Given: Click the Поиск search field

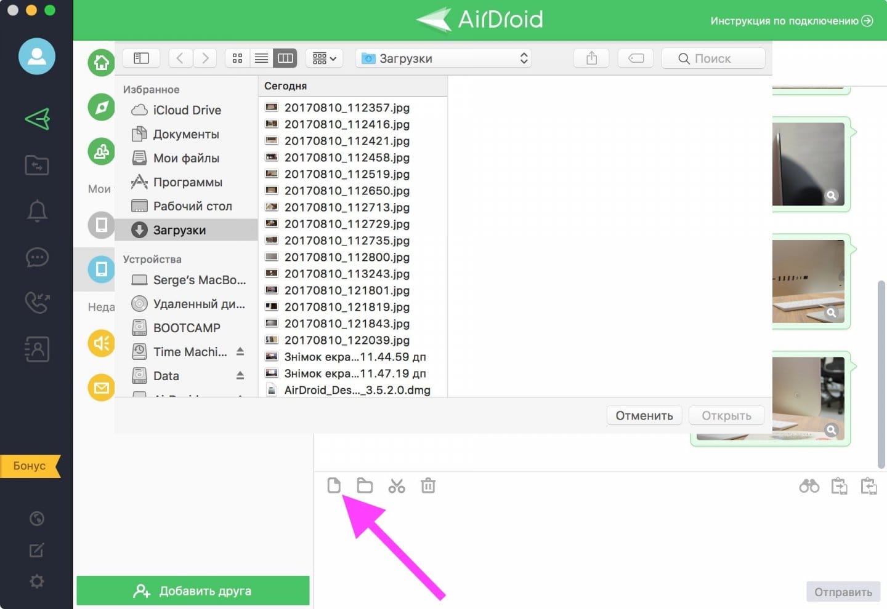Looking at the screenshot, I should 713,58.
